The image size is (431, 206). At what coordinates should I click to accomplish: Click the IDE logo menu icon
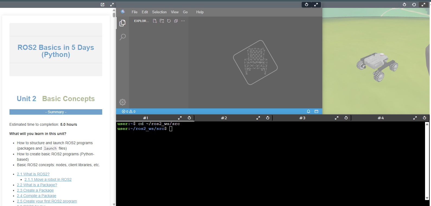click(x=123, y=12)
